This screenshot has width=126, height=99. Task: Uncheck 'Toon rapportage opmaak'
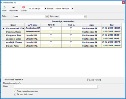pyautogui.click(x=15, y=91)
